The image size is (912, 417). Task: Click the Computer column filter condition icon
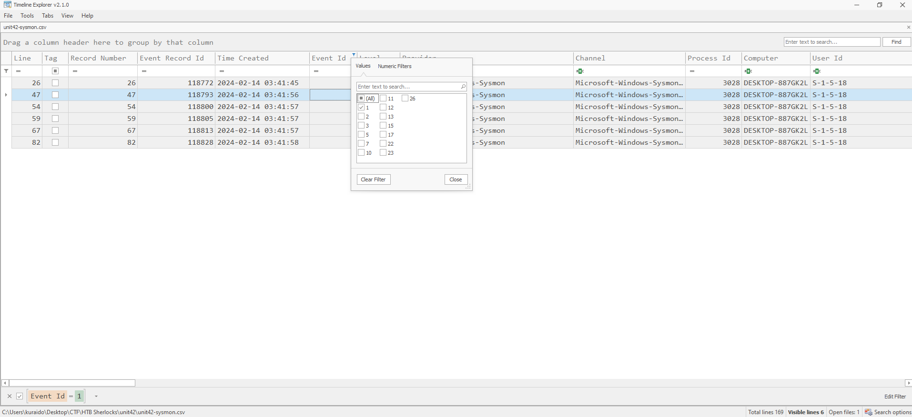[x=748, y=71]
